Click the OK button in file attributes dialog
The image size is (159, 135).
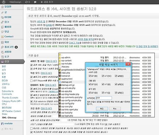pyautogui.click(x=102, y=108)
